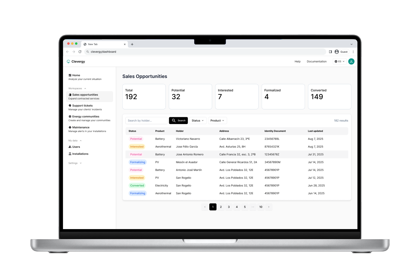
Task: Focus the Search by holder field
Action: tap(146, 121)
